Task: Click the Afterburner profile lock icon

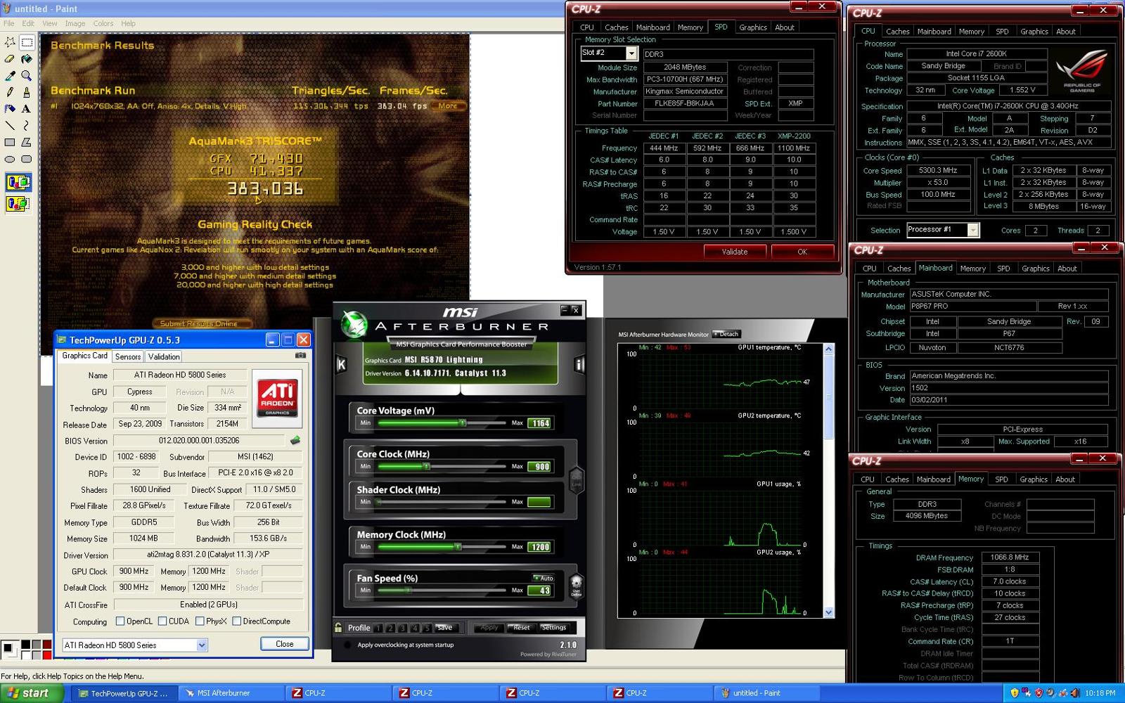Action: tap(339, 628)
